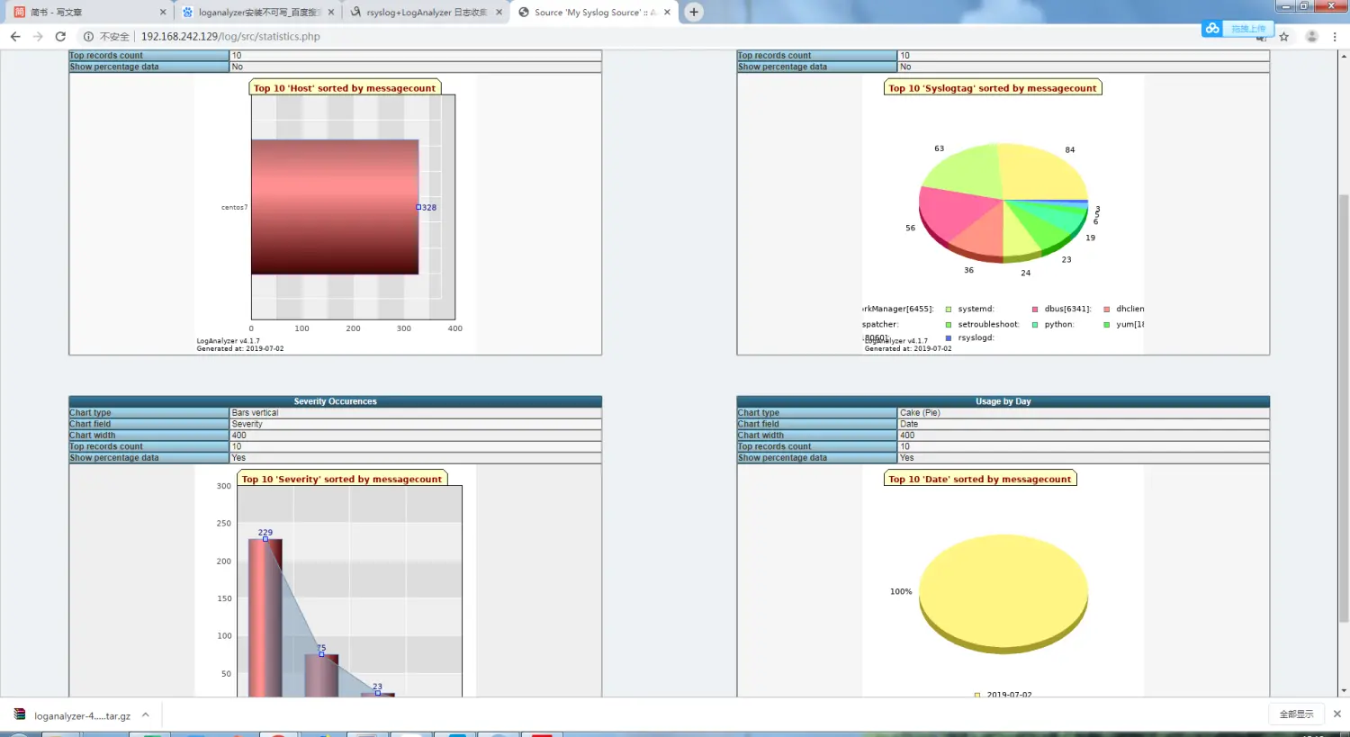The width and height of the screenshot is (1350, 737).
Task: Click the browser back arrow
Action: 15,37
